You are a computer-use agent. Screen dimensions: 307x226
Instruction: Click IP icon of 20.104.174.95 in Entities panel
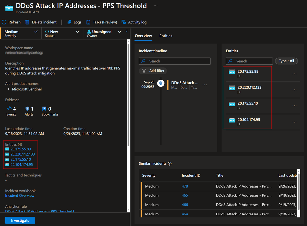click(232, 120)
